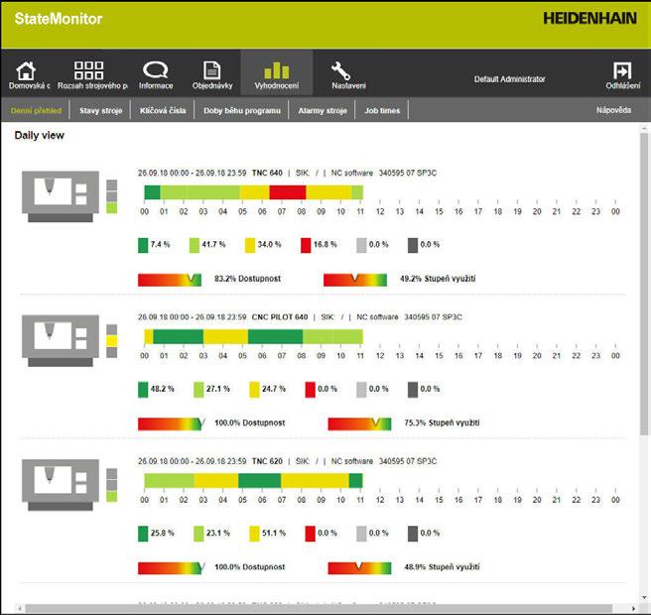Click the red 16.8 % swatch
This screenshot has height=615, width=651.
306,245
